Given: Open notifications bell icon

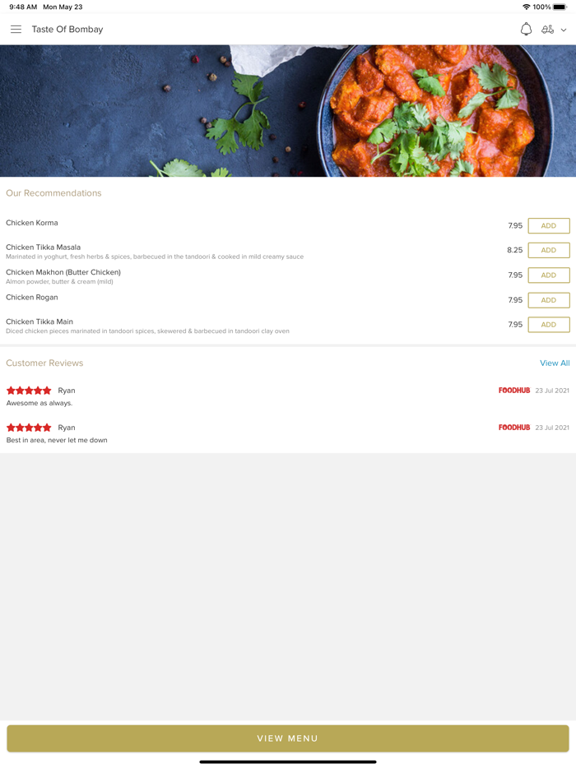Looking at the screenshot, I should pos(526,30).
